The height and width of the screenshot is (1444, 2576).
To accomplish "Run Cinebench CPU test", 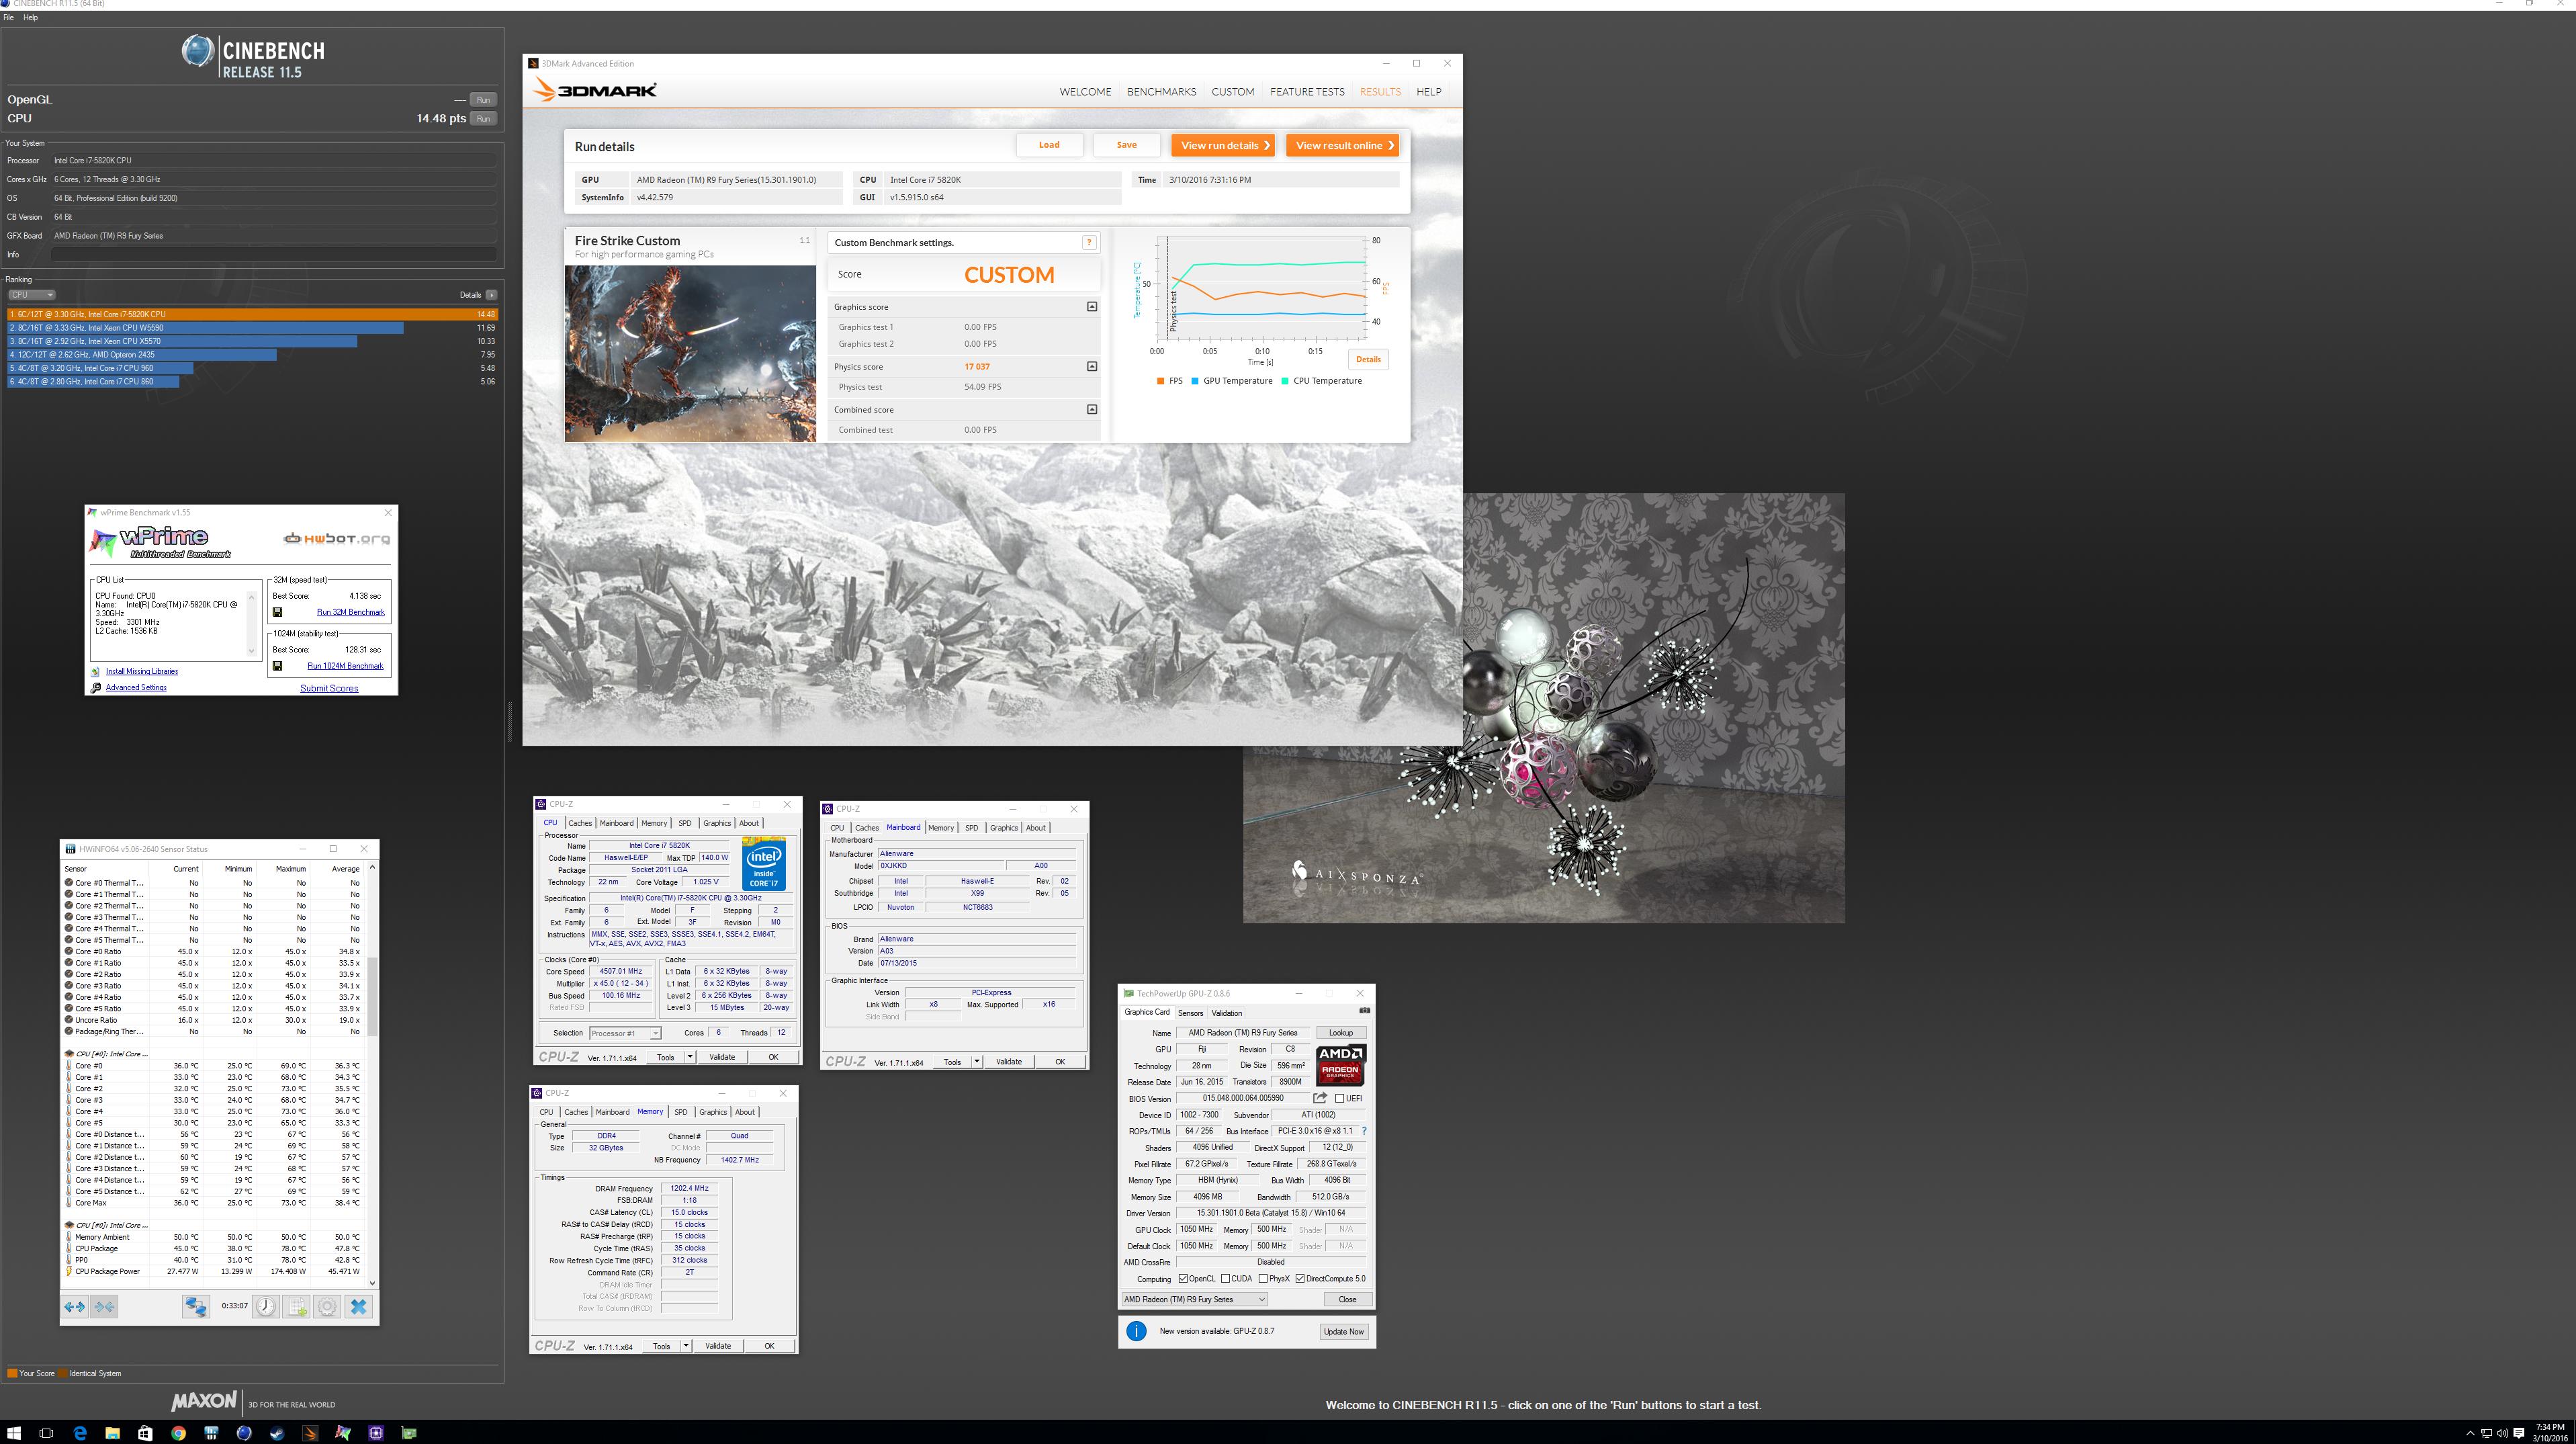I will pyautogui.click(x=483, y=118).
